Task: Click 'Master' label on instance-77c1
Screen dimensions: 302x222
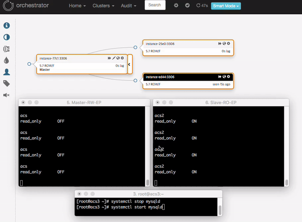Action: click(x=45, y=70)
